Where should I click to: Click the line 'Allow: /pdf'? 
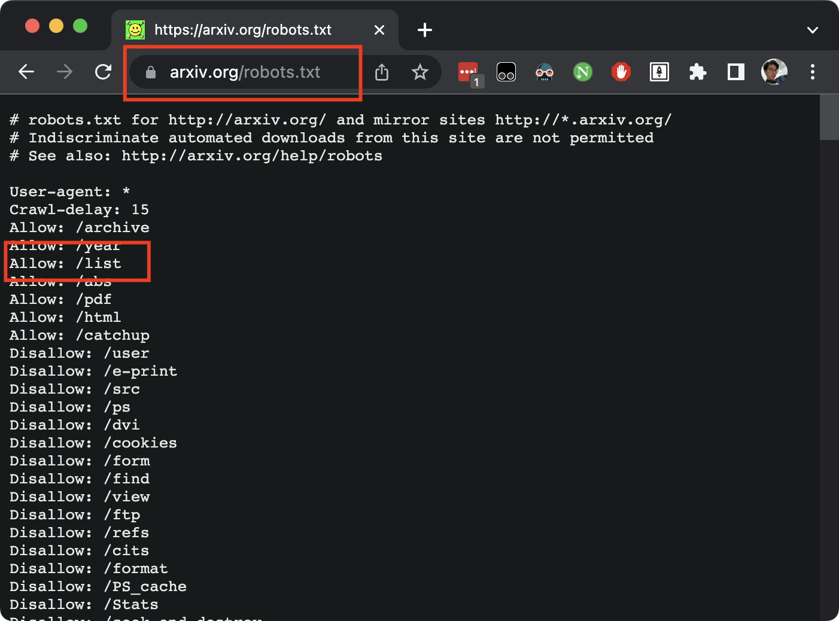point(60,300)
